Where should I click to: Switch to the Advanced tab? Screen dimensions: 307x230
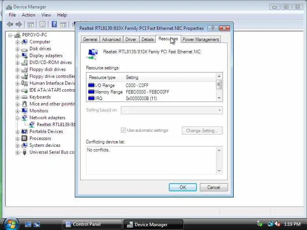click(111, 39)
